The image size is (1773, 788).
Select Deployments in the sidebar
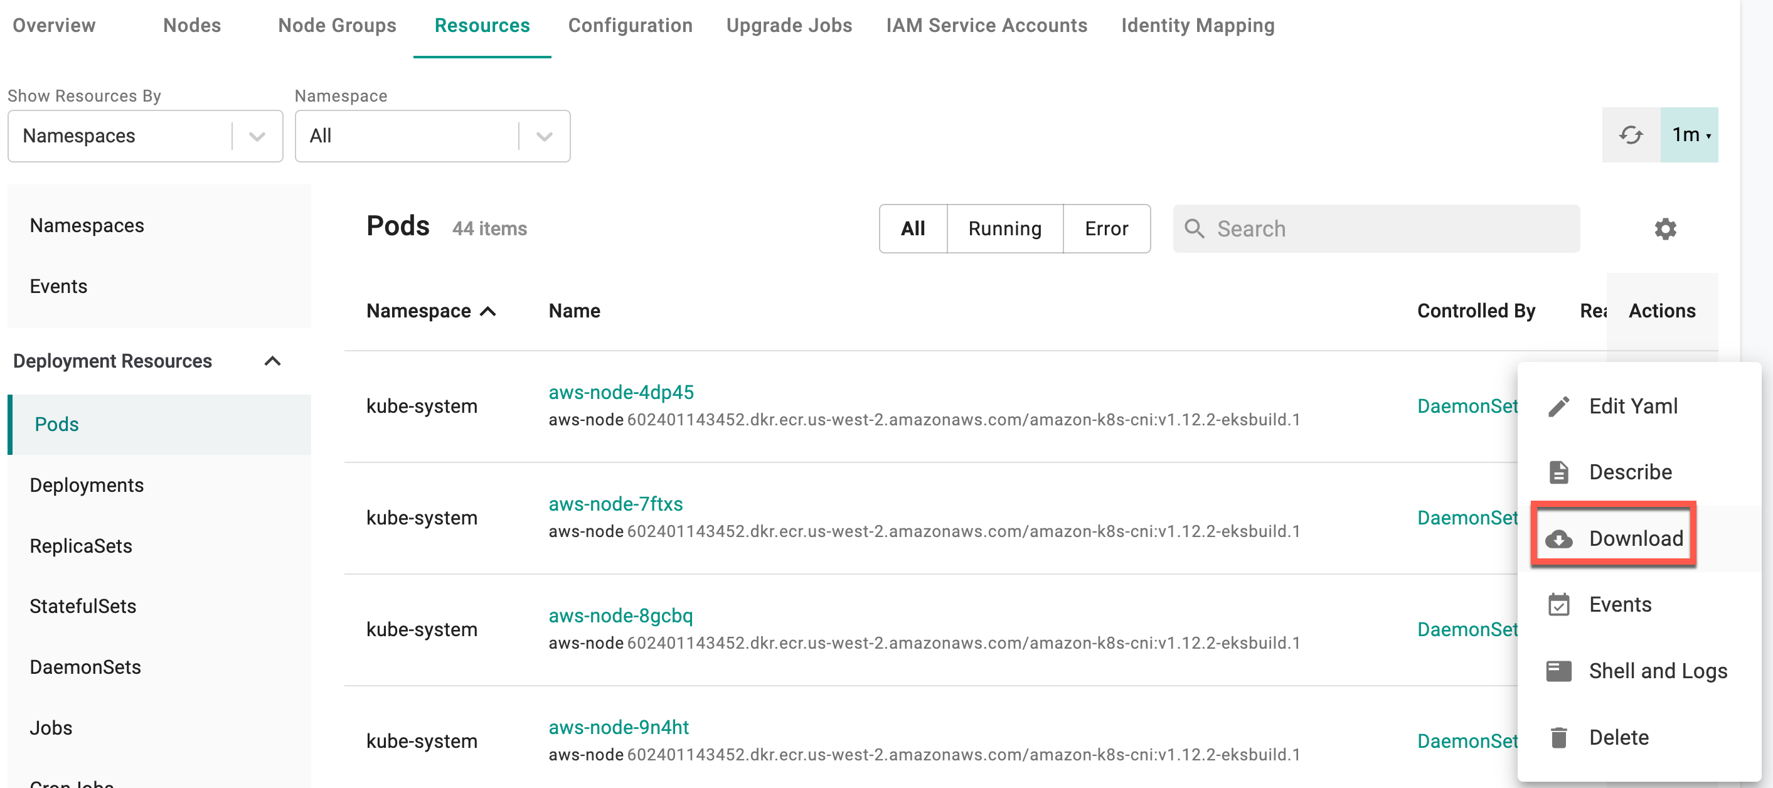coord(159,485)
